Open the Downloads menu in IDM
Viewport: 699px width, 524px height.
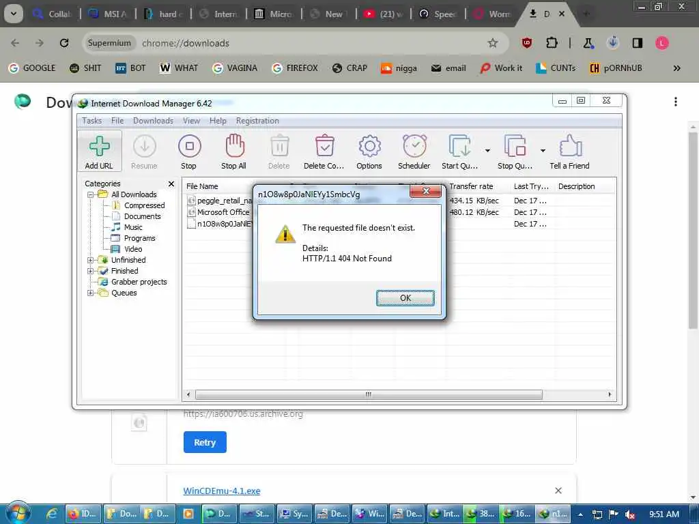coord(153,121)
